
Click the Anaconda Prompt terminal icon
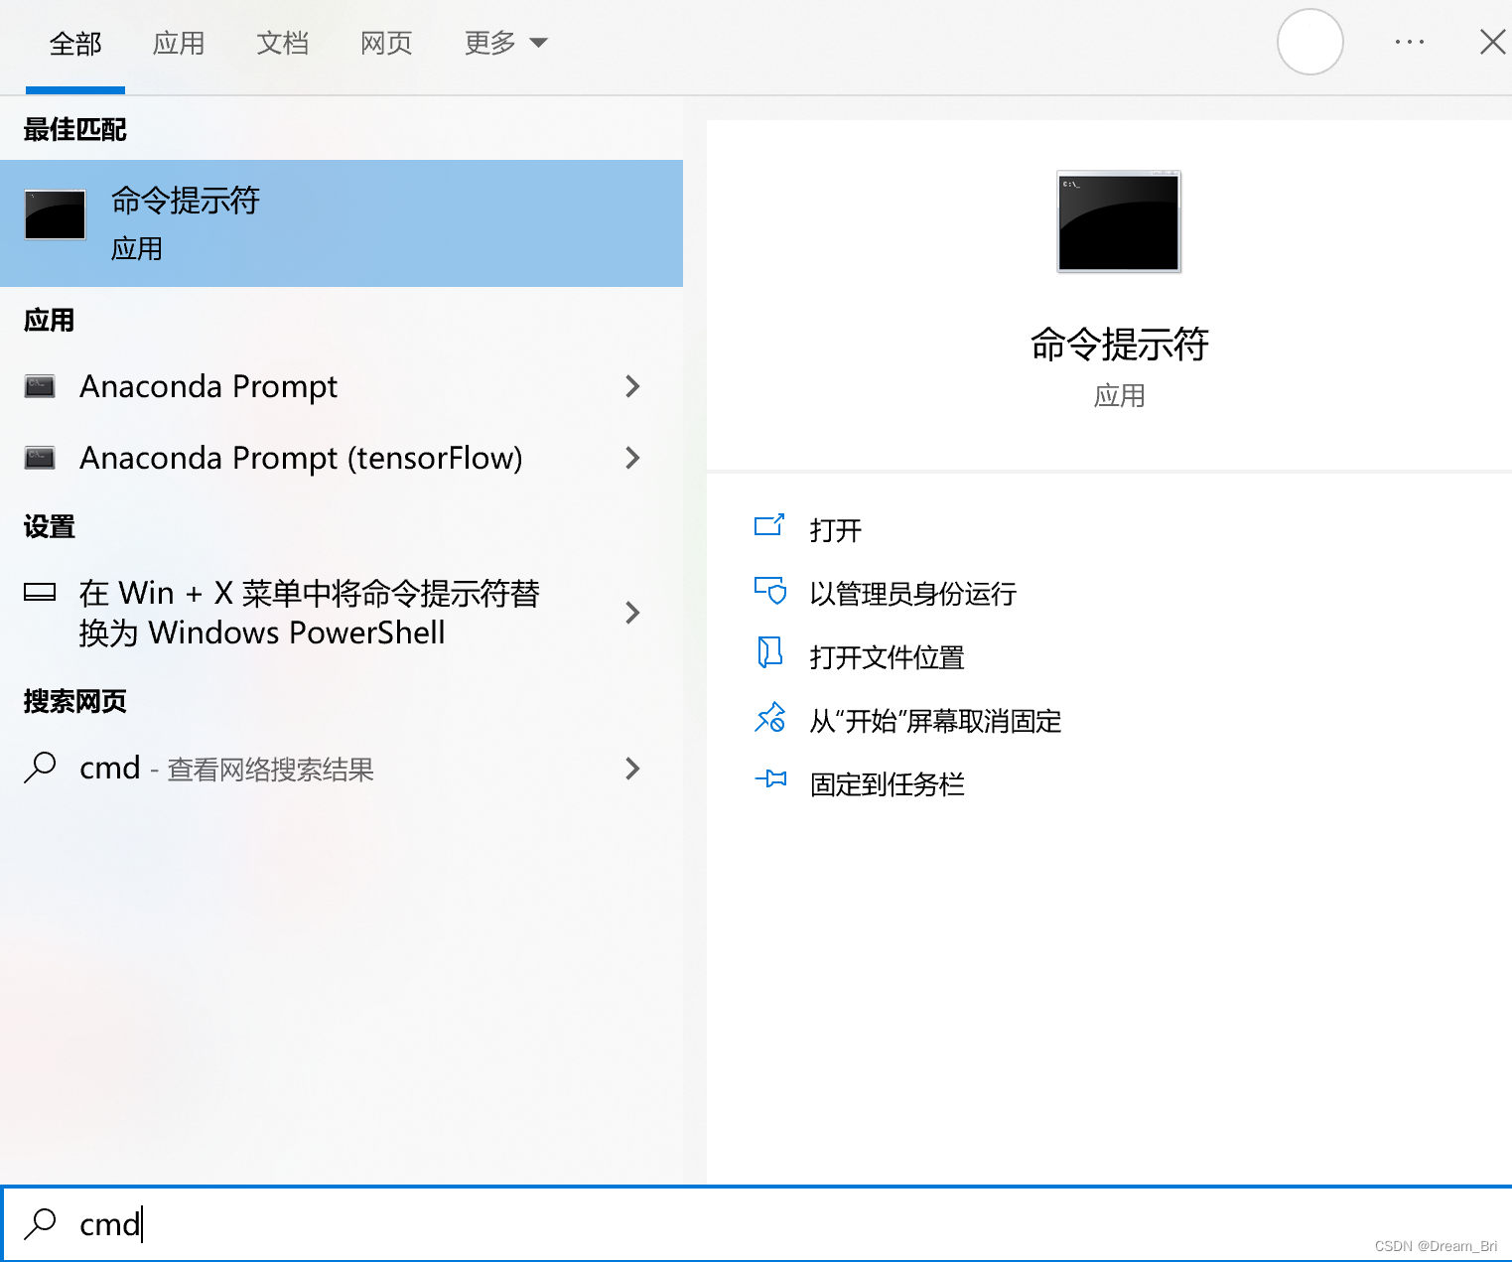click(x=40, y=386)
